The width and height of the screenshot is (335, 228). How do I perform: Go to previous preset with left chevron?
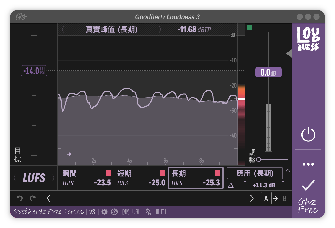pyautogui.click(x=48, y=198)
